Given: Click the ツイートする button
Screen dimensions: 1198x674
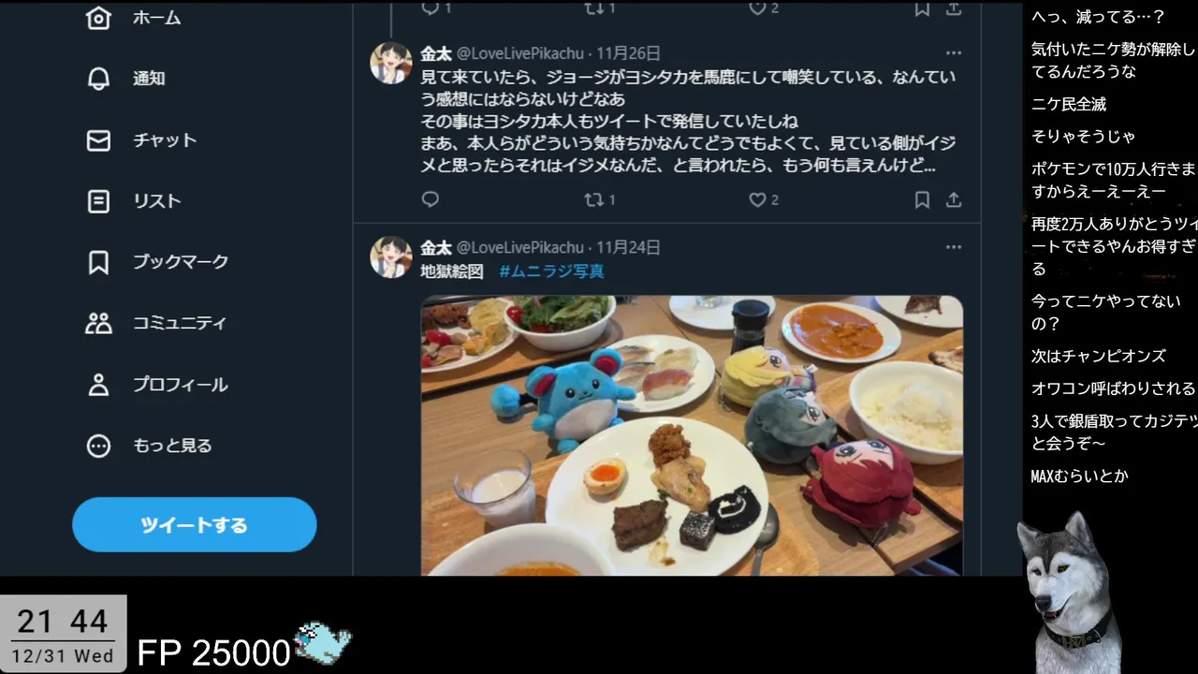Looking at the screenshot, I should coord(195,524).
